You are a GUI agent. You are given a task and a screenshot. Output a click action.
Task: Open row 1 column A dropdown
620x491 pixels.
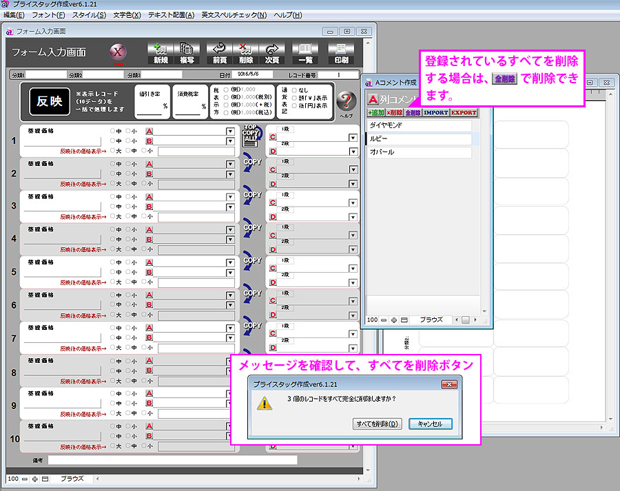(x=230, y=131)
